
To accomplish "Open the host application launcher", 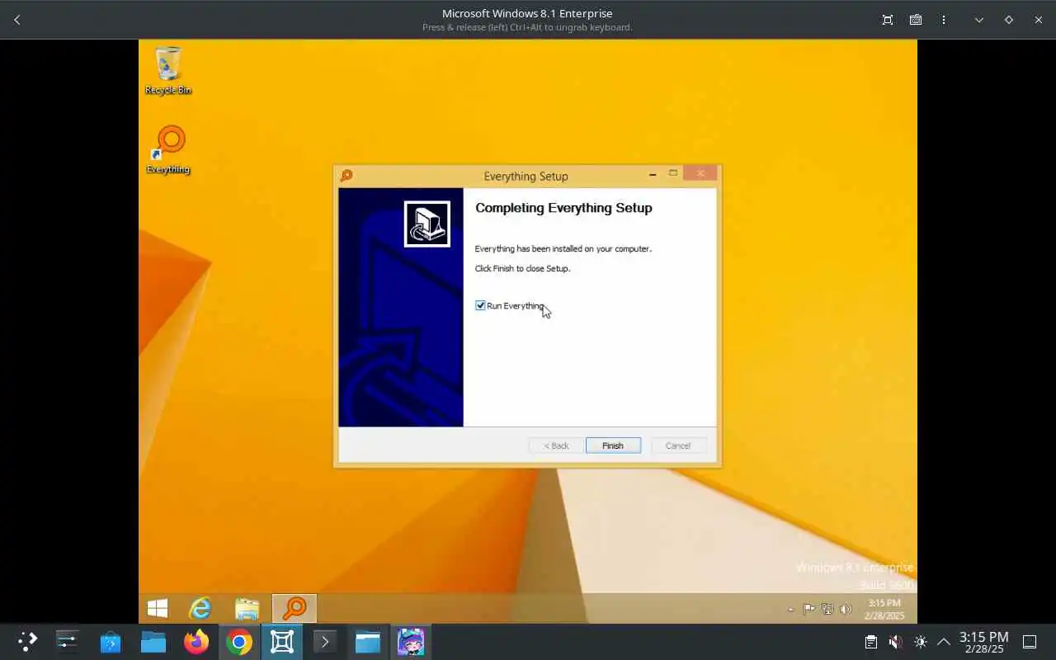I will point(27,641).
